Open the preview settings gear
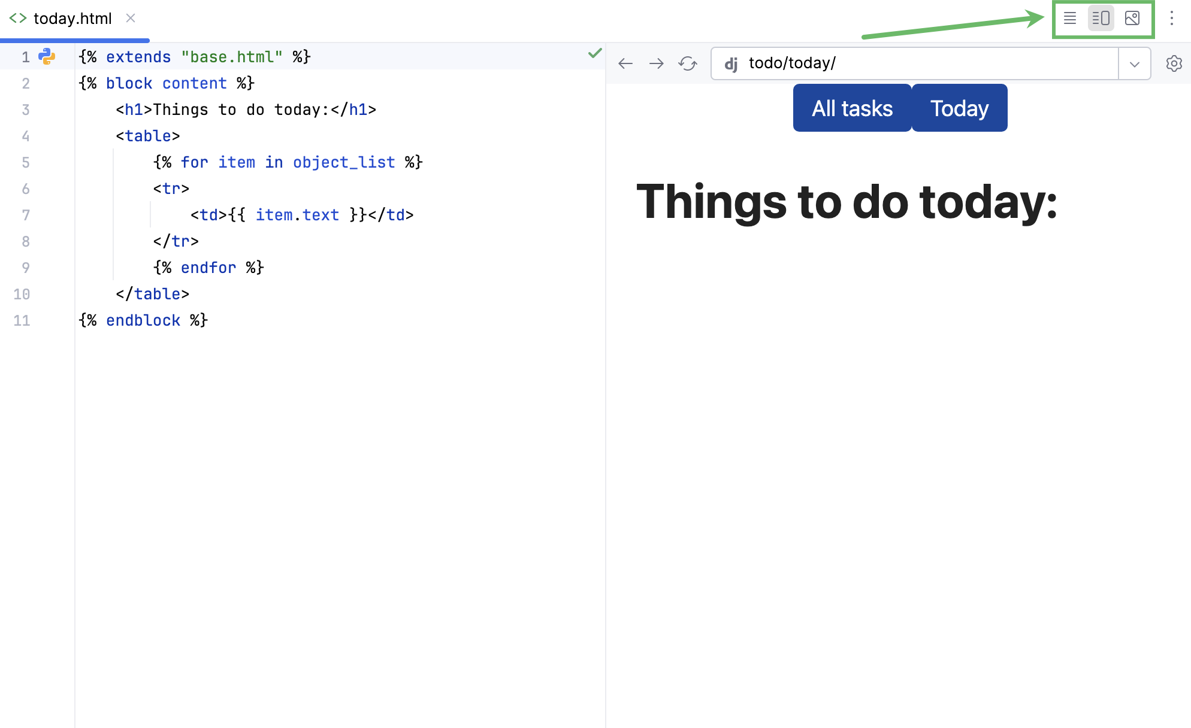Image resolution: width=1191 pixels, height=728 pixels. (1174, 63)
